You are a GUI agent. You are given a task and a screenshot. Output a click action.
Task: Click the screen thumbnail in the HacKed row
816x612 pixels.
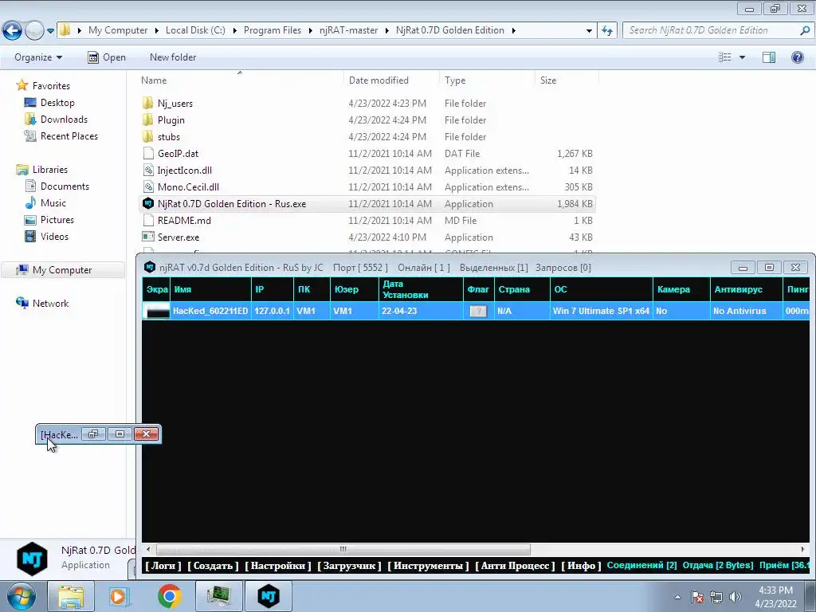pyautogui.click(x=157, y=311)
